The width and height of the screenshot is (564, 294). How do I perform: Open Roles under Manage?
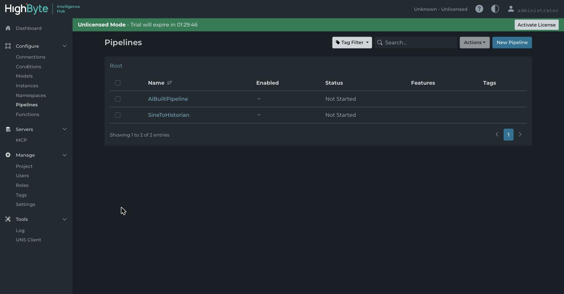(x=22, y=185)
